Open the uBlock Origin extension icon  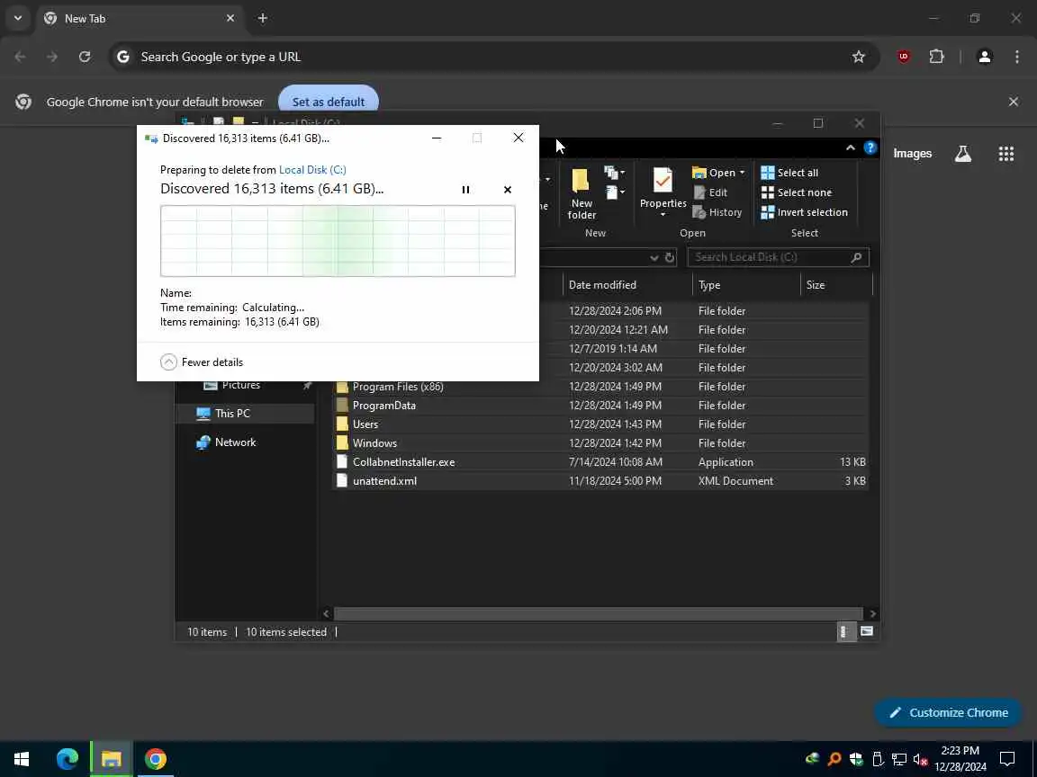904,57
